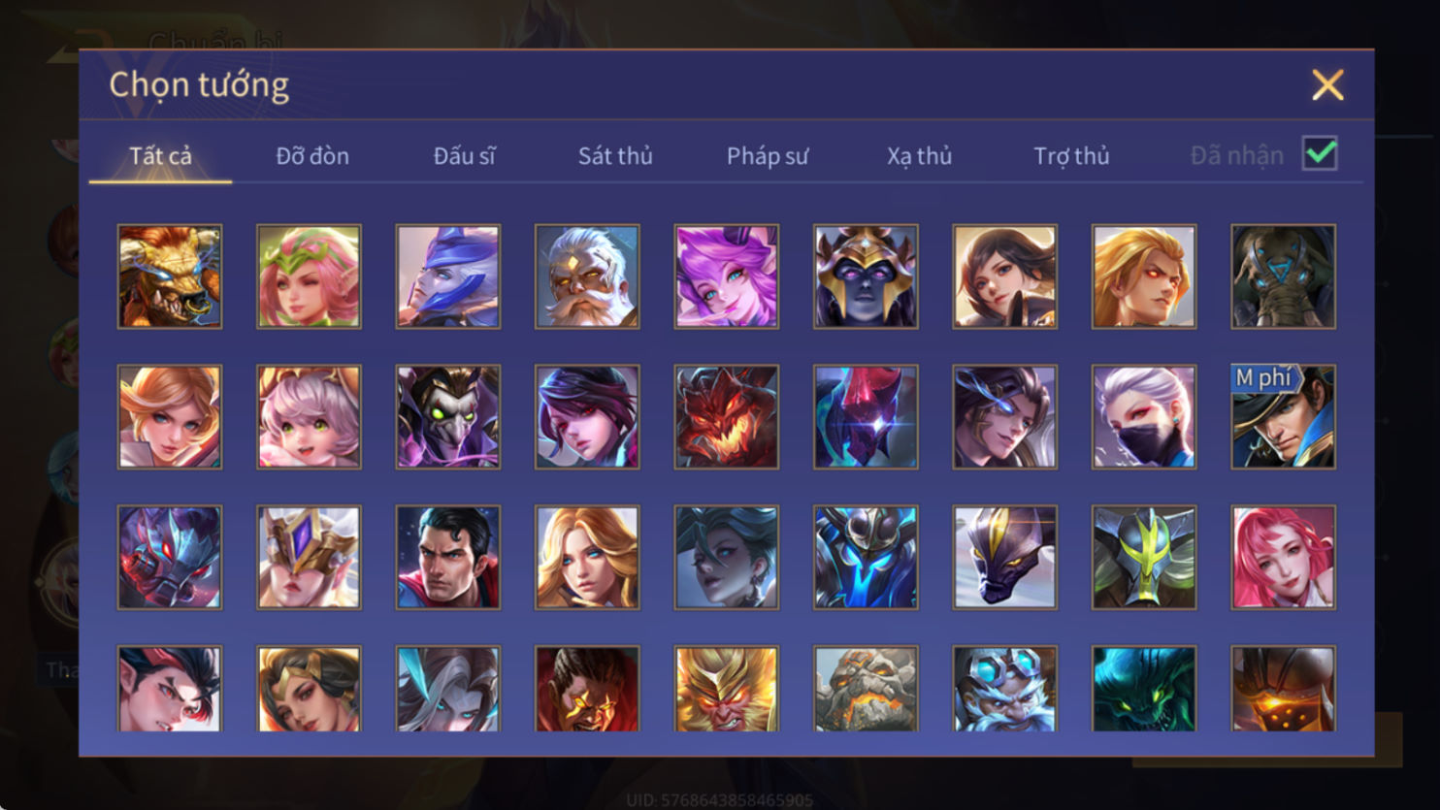The height and width of the screenshot is (810, 1440).
Task: Show the Sát thủ heroes tab
Action: pyautogui.click(x=615, y=155)
